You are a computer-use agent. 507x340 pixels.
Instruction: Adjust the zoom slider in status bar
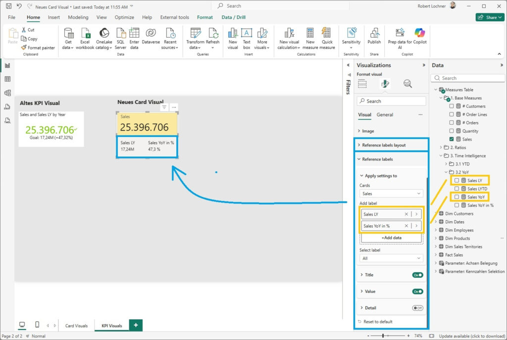point(382,336)
